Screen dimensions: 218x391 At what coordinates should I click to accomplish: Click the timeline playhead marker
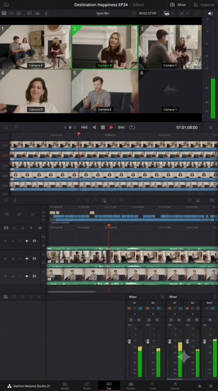(x=109, y=226)
